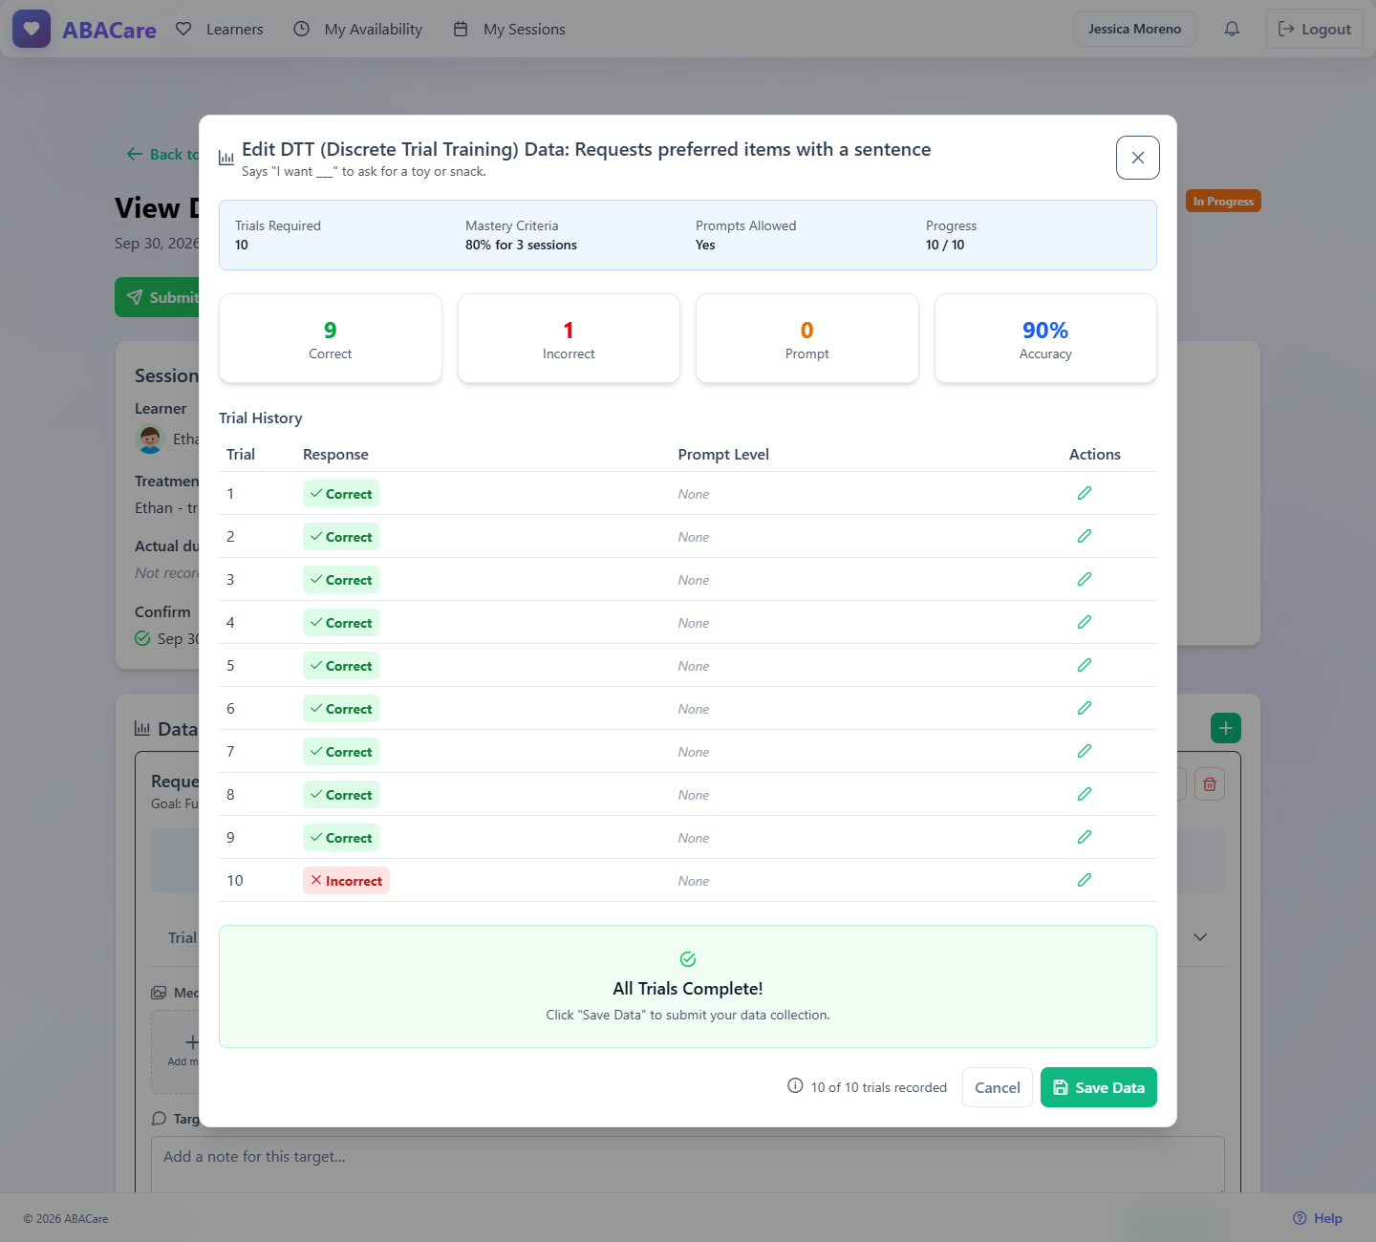The image size is (1376, 1242).
Task: Cancel editing DTT data
Action: 997,1087
